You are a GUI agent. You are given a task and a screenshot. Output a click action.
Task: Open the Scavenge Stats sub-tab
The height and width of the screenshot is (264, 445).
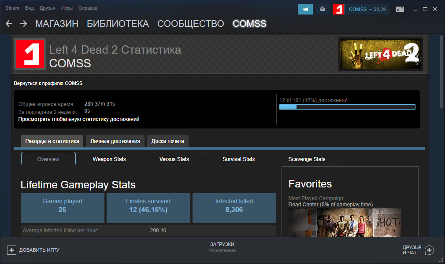[307, 159]
